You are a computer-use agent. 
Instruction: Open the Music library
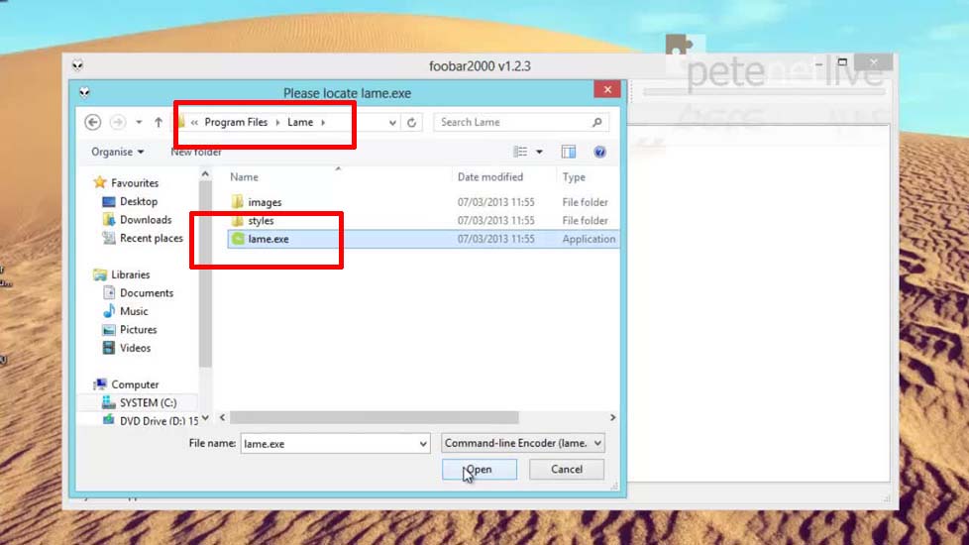(134, 311)
